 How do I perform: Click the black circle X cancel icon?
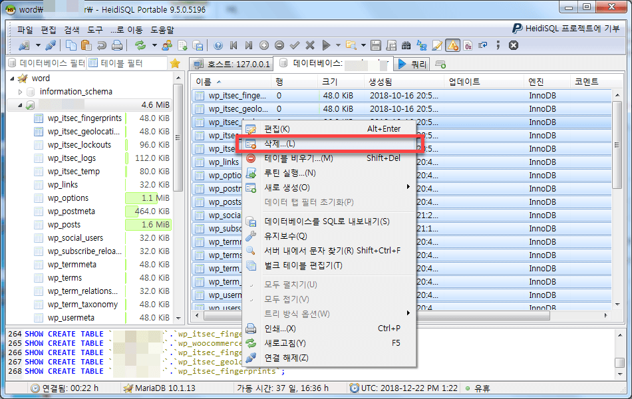[x=514, y=45]
